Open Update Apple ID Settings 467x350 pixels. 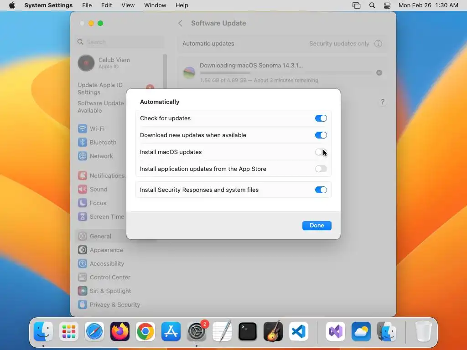point(100,89)
